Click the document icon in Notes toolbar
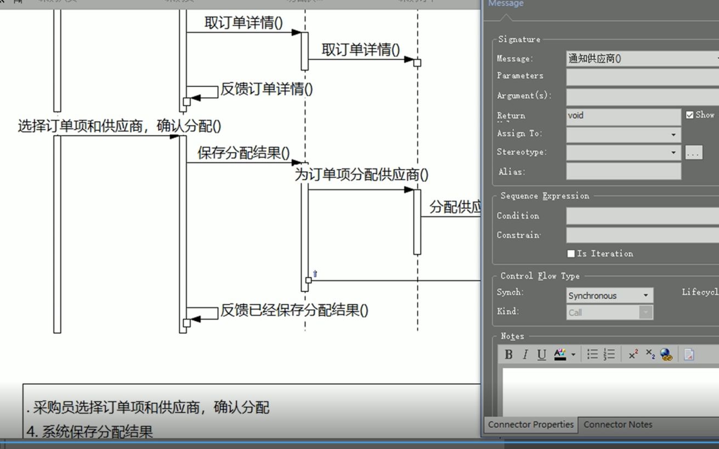 point(689,355)
